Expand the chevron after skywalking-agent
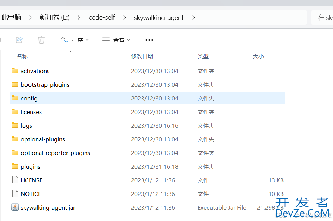Viewport: 333px width, 221px height. (x=193, y=18)
